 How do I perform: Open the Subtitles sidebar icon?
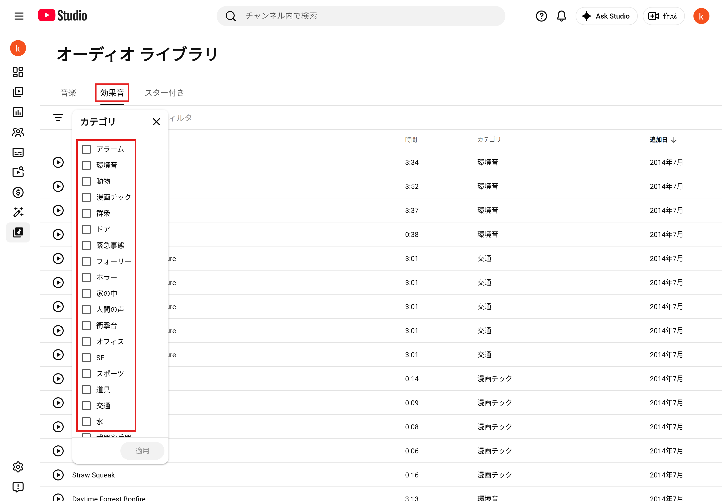[18, 153]
